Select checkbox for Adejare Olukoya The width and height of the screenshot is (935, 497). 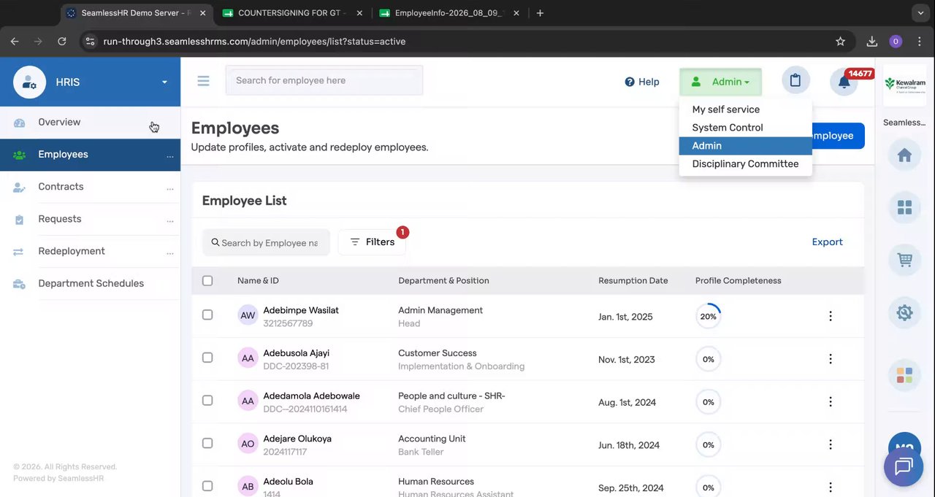click(x=207, y=443)
